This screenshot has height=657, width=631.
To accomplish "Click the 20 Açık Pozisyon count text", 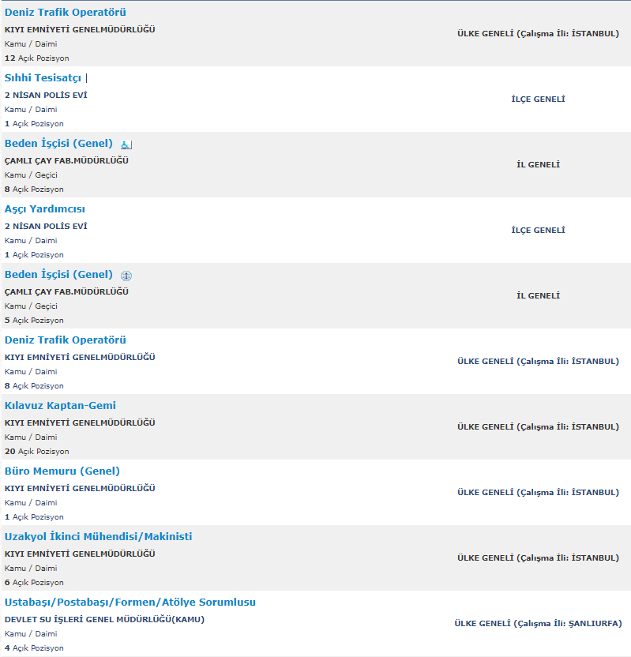I will pos(37,451).
